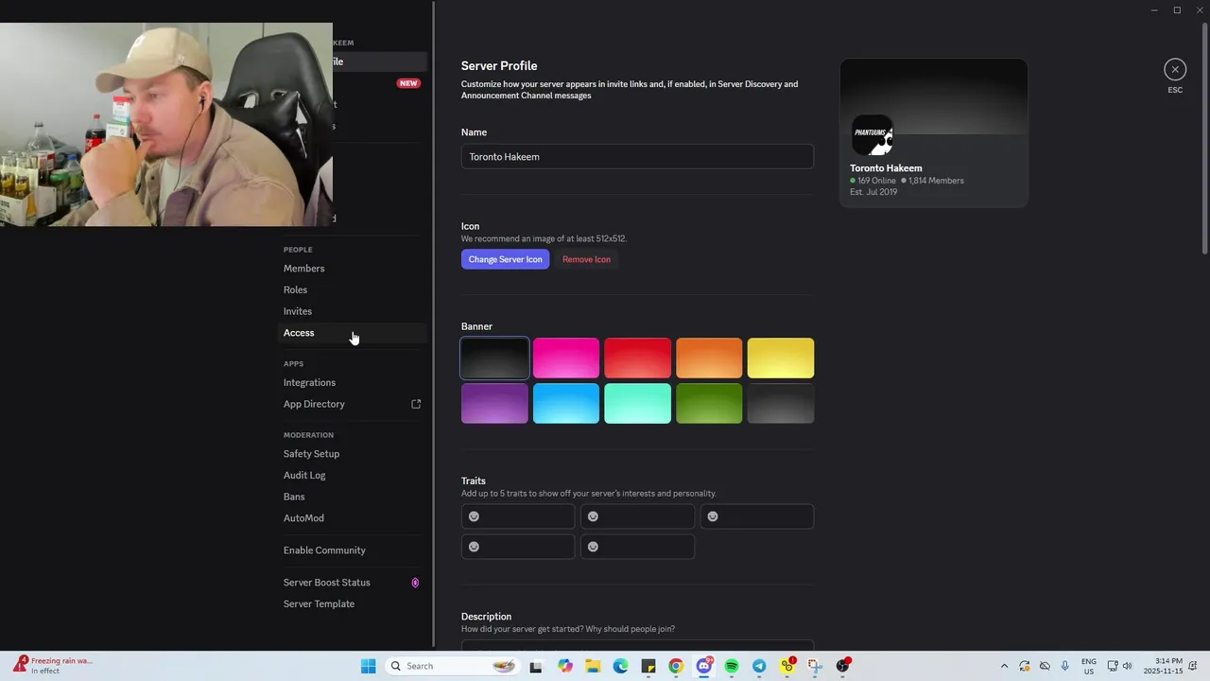
Task: Select the orange banner color
Action: [x=709, y=358]
